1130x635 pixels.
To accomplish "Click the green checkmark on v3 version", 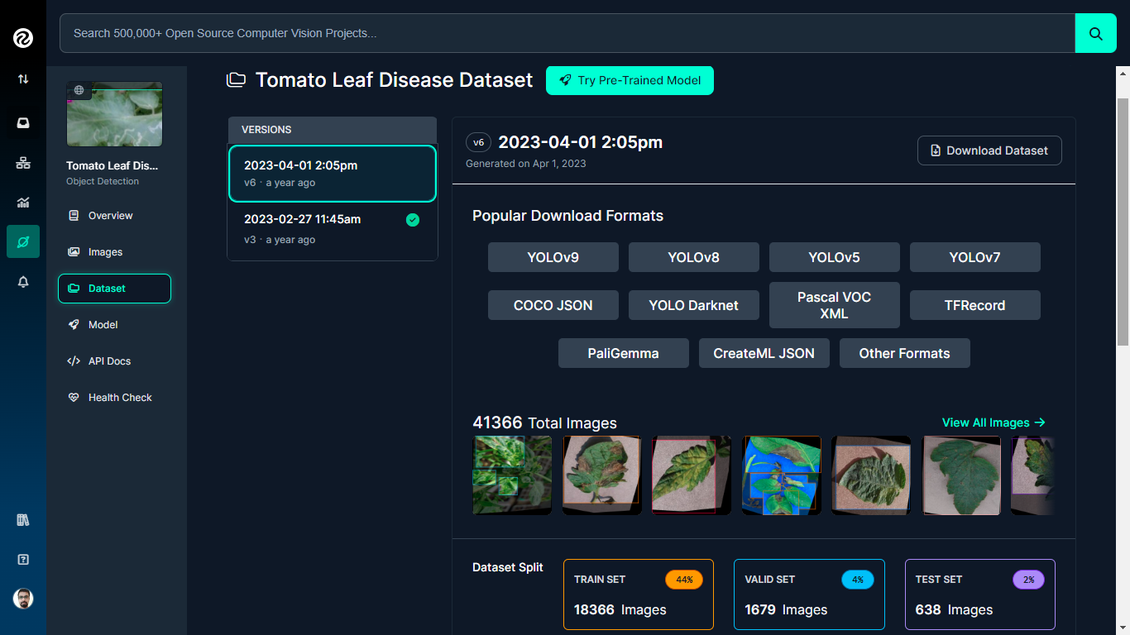I will [413, 220].
